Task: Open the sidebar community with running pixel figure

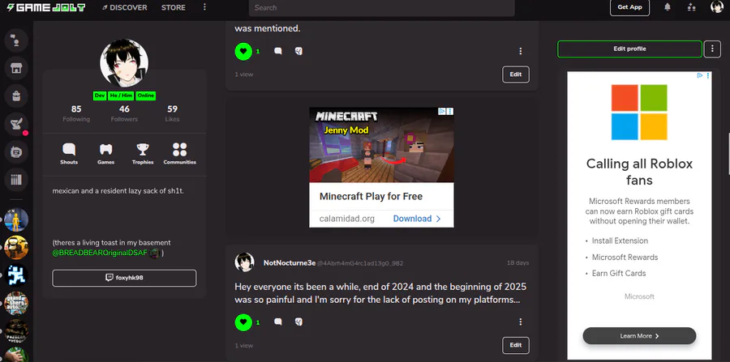Action: (16, 275)
